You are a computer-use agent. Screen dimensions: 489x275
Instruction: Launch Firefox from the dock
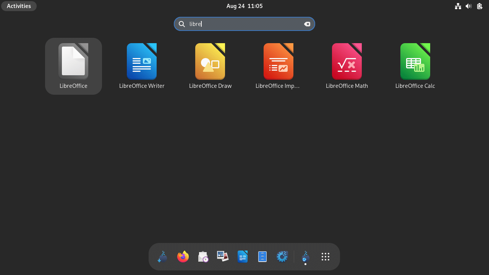tap(183, 257)
